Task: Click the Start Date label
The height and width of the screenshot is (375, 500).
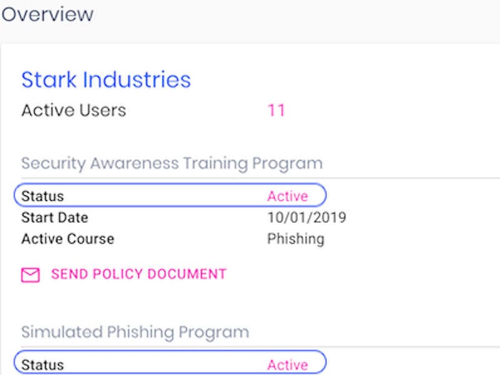Action: coord(54,218)
